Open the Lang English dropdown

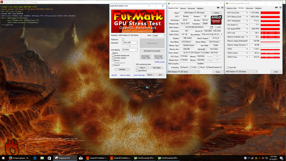[159, 35]
